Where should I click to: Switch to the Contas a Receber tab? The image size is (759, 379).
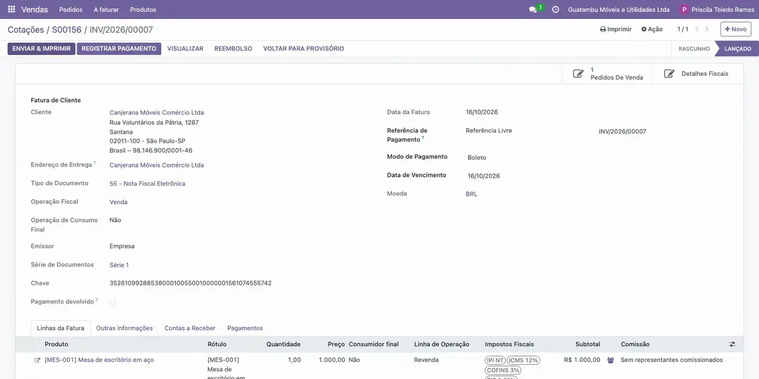tap(190, 328)
